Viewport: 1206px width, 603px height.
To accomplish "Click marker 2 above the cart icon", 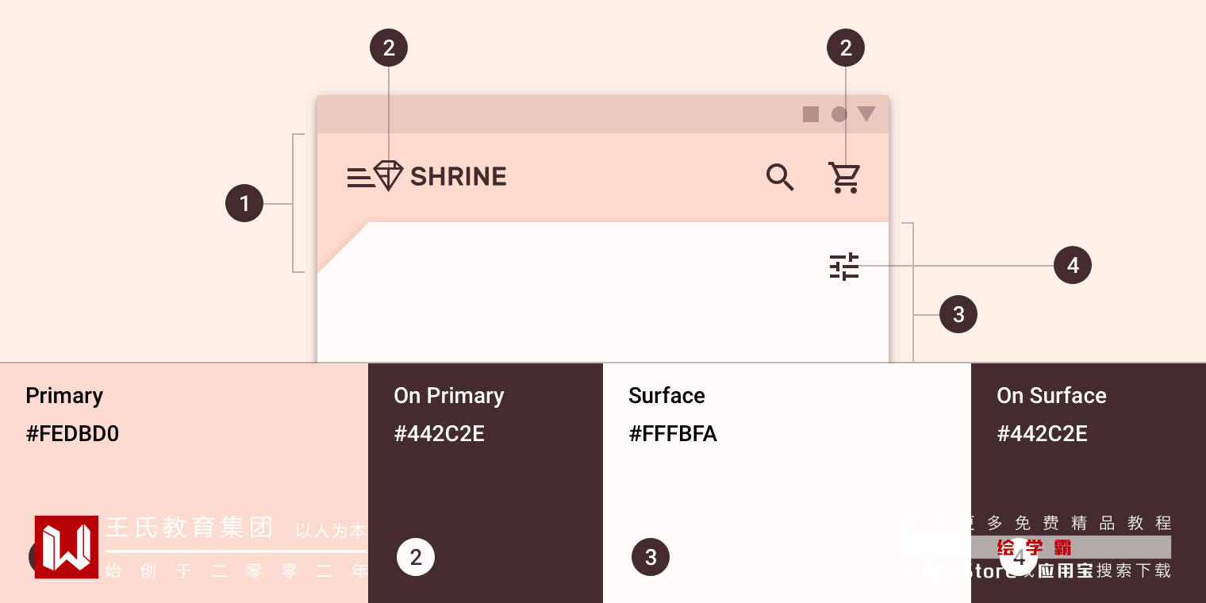I will pyautogui.click(x=846, y=48).
